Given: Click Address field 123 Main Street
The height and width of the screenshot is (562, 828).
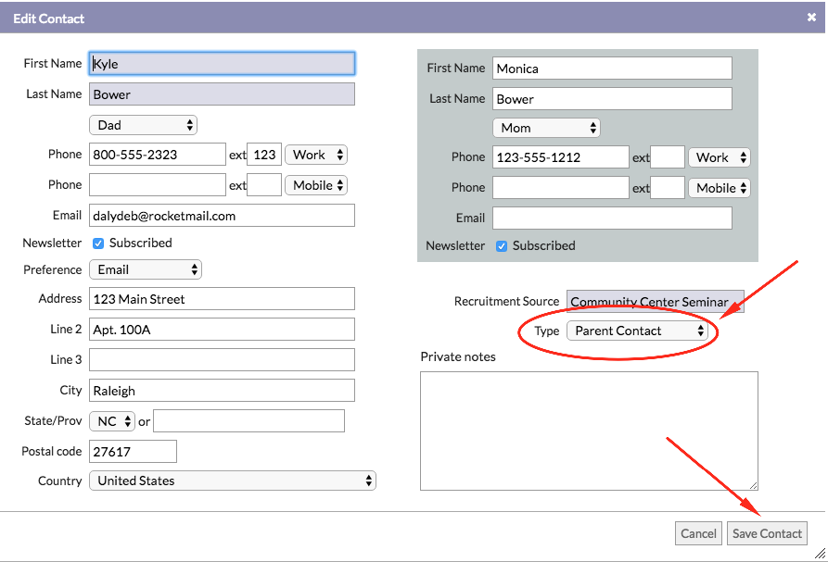Looking at the screenshot, I should (222, 299).
